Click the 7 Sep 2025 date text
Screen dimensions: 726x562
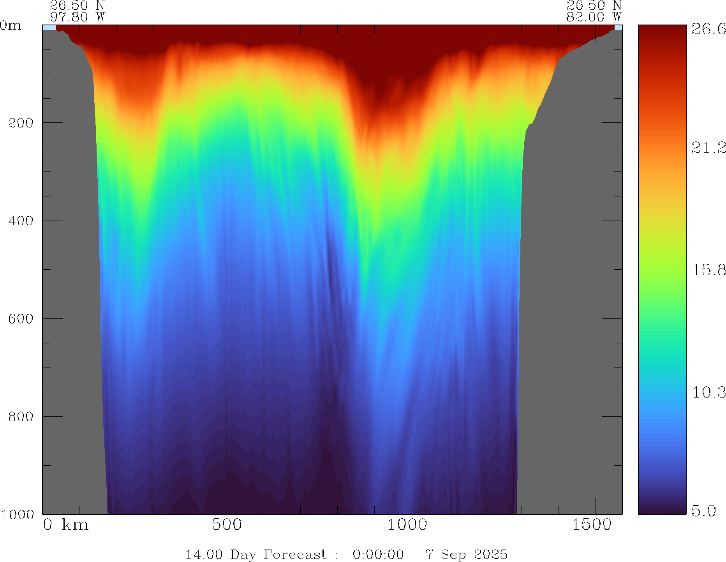[466, 555]
